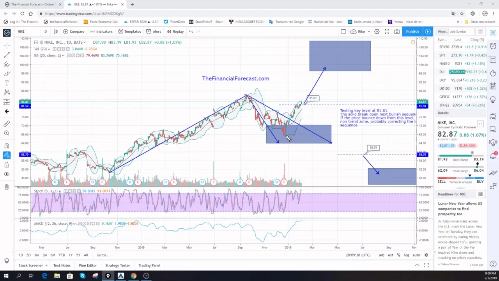Open the Templates menu
This screenshot has height=281, width=499.
pos(130,32)
